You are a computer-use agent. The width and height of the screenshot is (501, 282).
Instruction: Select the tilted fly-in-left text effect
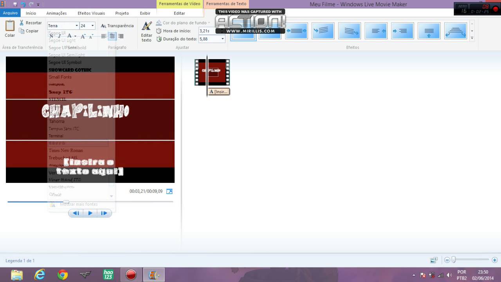(323, 31)
